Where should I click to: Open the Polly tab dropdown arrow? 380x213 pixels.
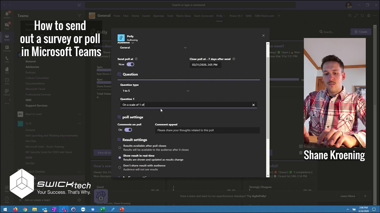click(225, 16)
